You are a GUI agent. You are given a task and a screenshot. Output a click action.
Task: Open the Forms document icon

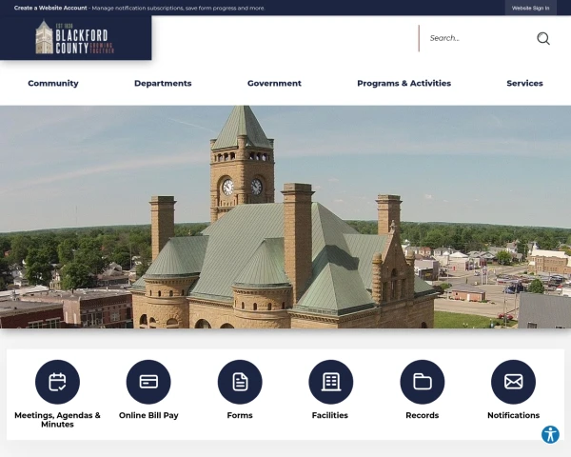point(240,382)
